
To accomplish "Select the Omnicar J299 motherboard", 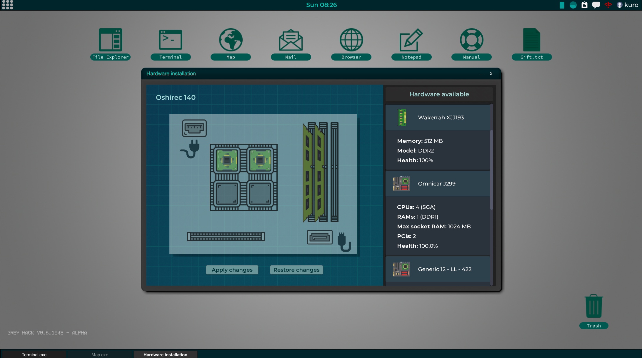I will point(436,183).
